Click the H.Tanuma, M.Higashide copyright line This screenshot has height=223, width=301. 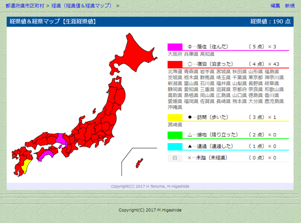pos(150,187)
